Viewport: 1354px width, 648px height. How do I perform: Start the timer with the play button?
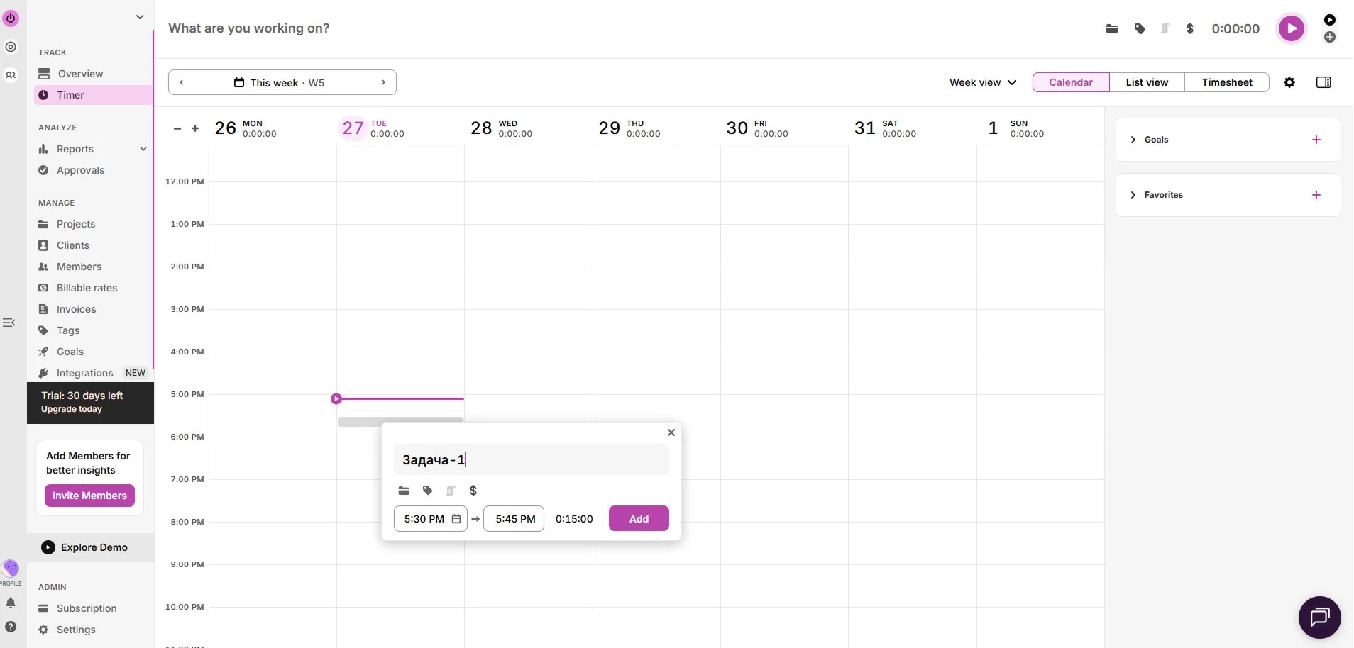click(x=1291, y=29)
